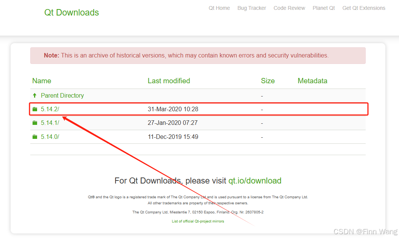Click the Qt Downloads site title
Screen dimensions: 399x238
72,12
